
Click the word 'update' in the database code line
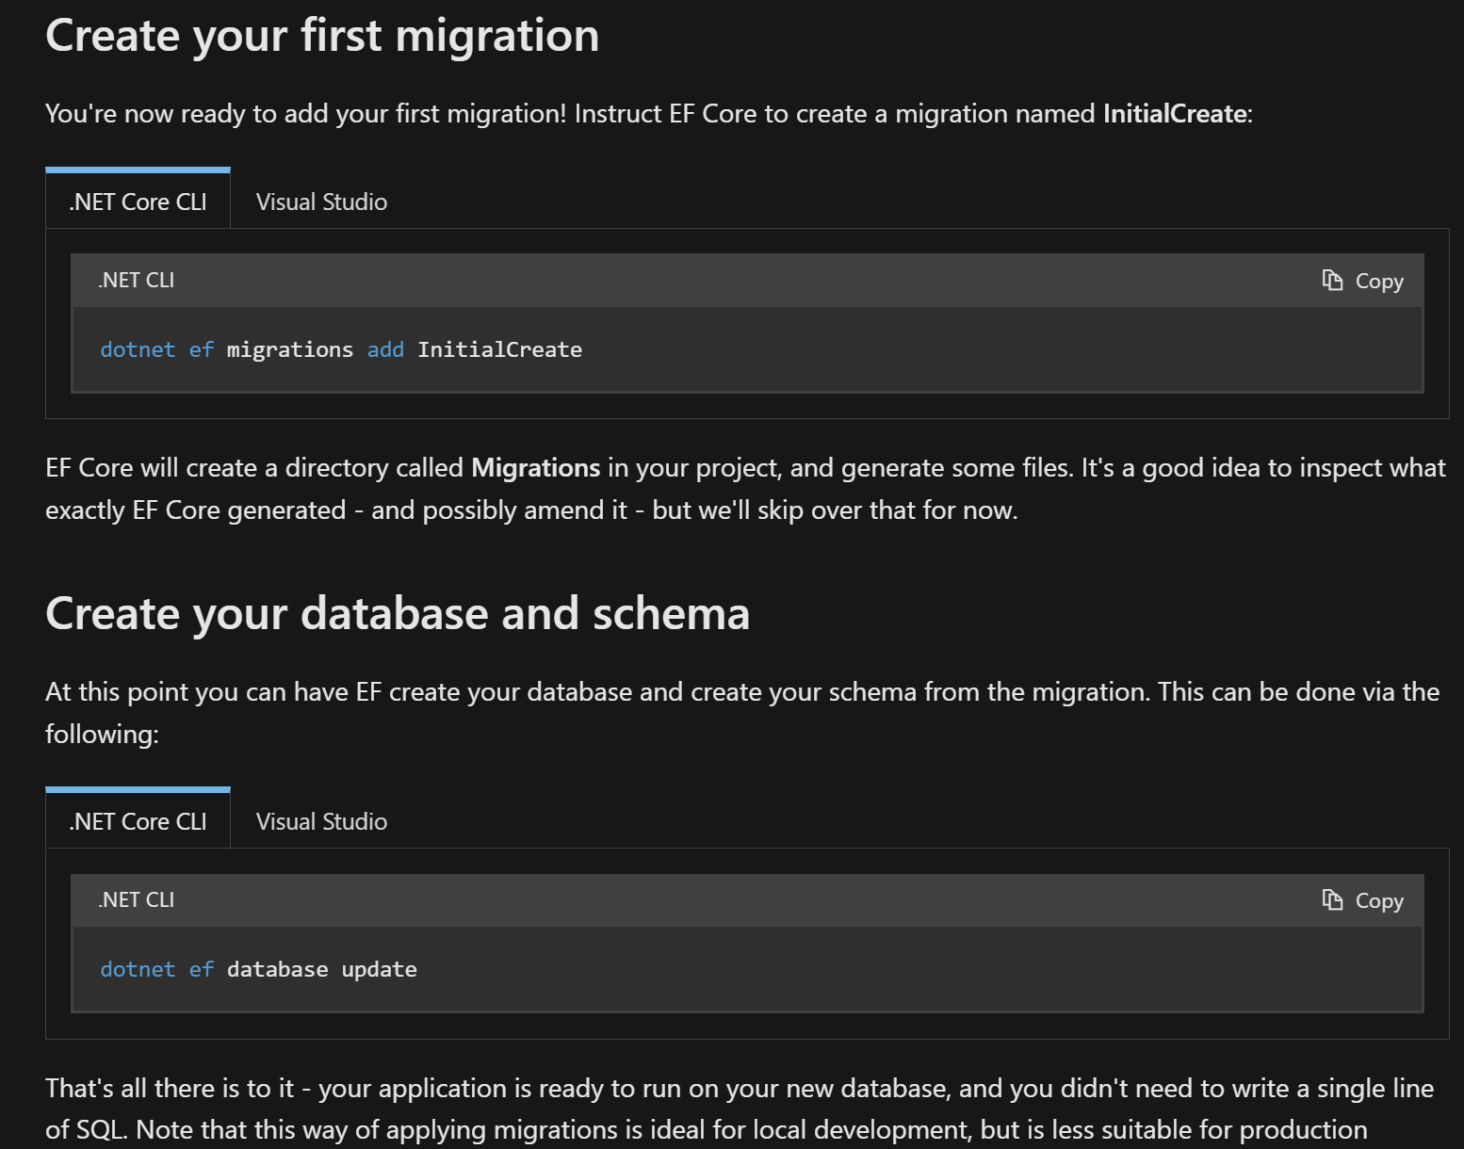(x=379, y=969)
